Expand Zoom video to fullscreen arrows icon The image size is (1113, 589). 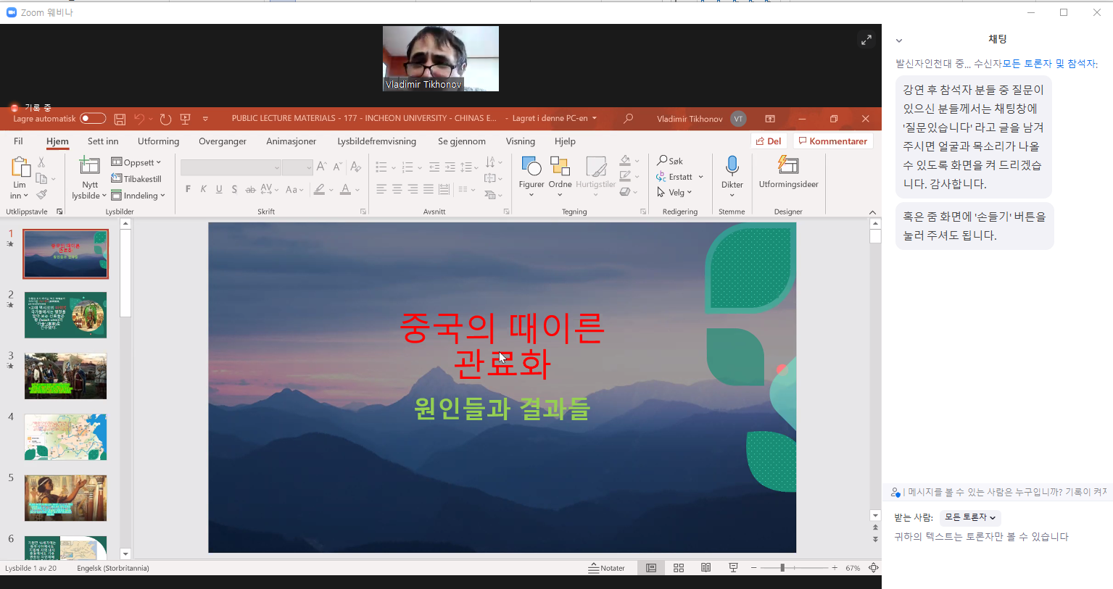tap(866, 40)
